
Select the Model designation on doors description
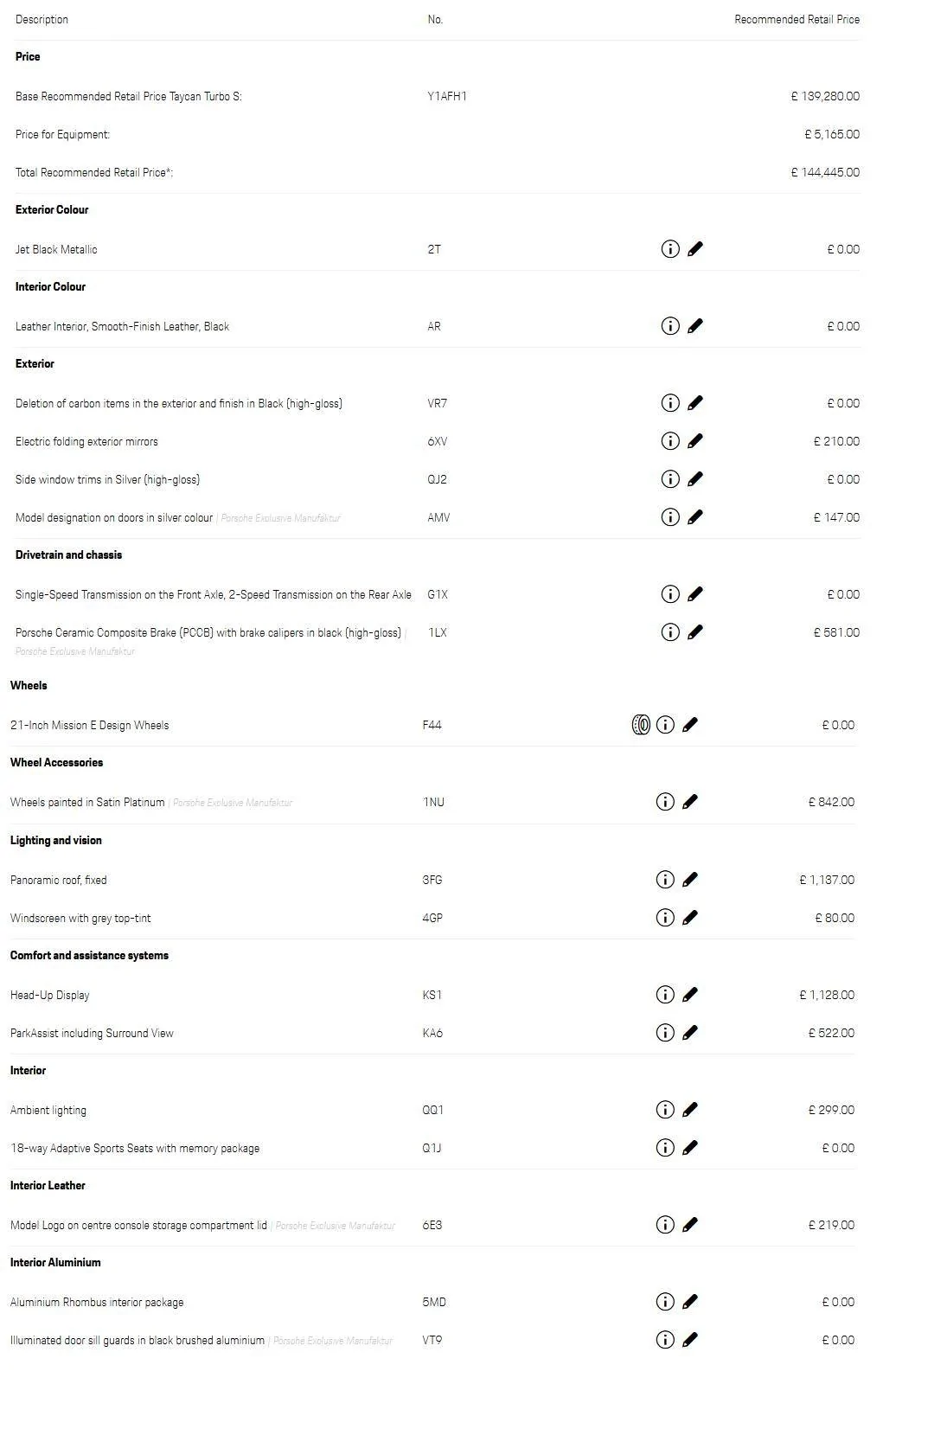(x=114, y=517)
